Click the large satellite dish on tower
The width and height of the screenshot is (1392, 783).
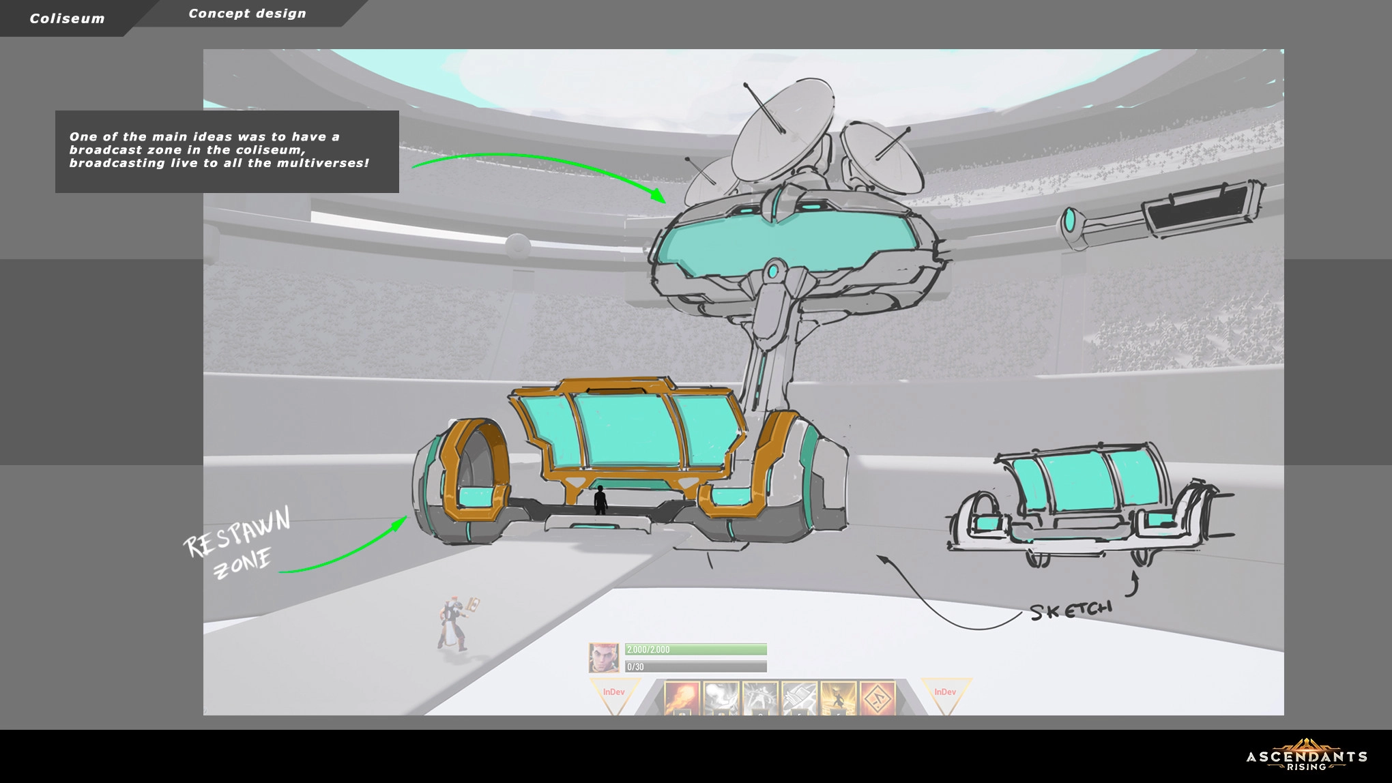785,130
